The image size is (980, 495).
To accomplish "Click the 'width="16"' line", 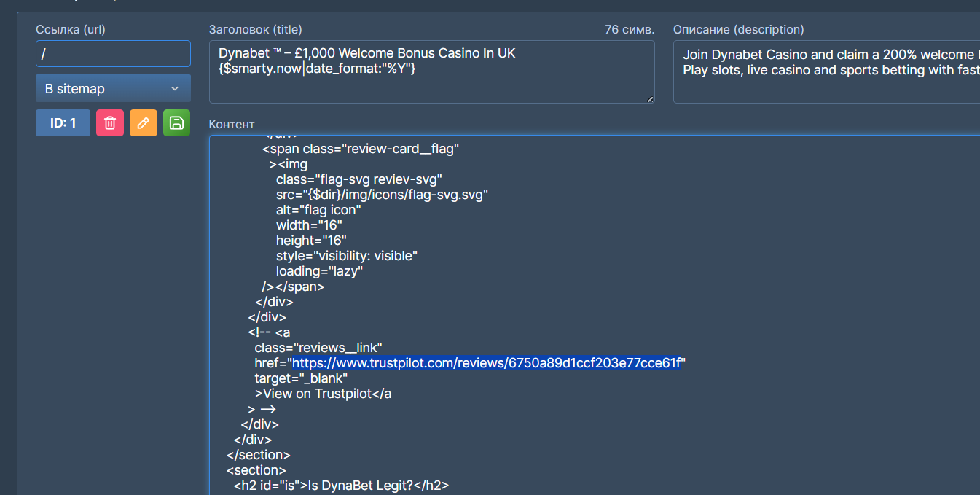I will click(309, 225).
